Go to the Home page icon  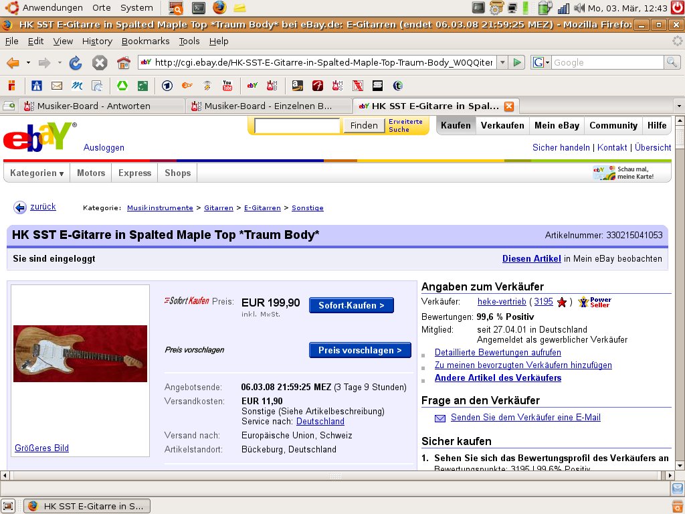[x=124, y=63]
